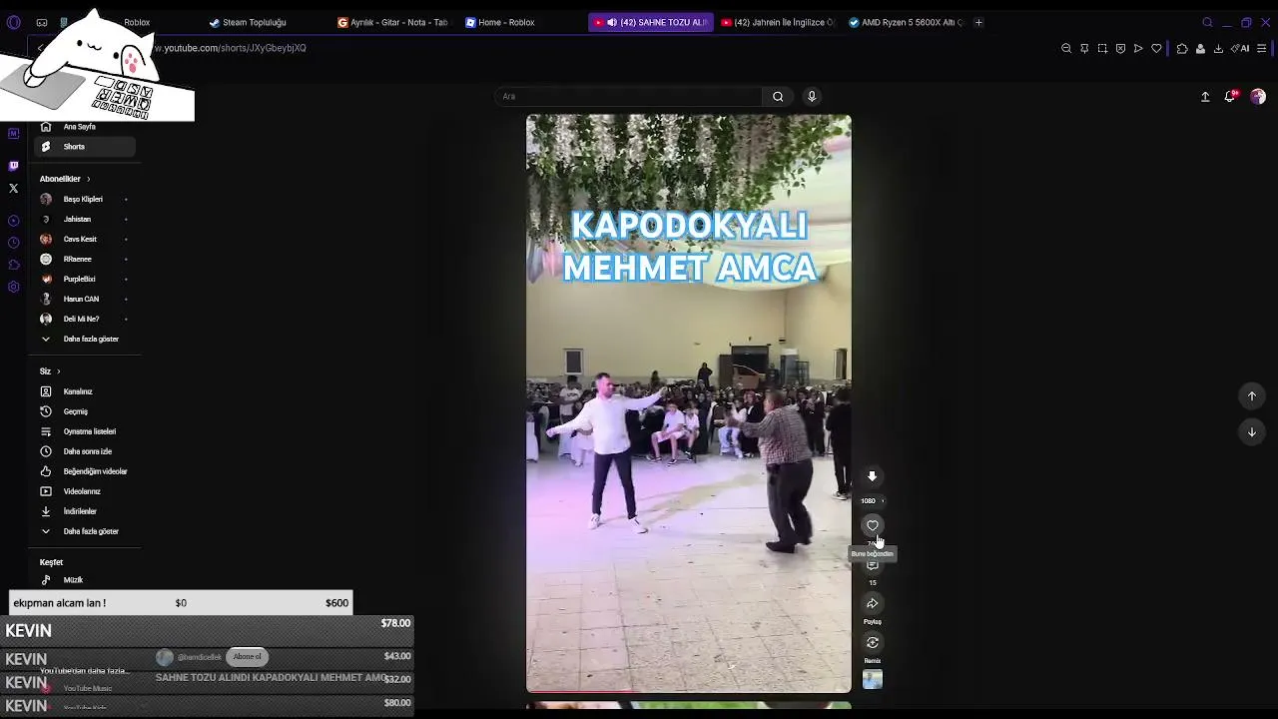Image resolution: width=1278 pixels, height=719 pixels.
Task: Go to the previous Short with up arrow
Action: 1252,396
